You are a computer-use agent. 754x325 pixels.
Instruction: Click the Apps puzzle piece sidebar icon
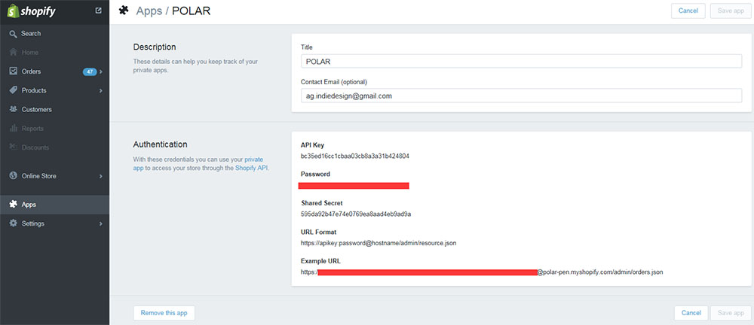pyautogui.click(x=13, y=205)
